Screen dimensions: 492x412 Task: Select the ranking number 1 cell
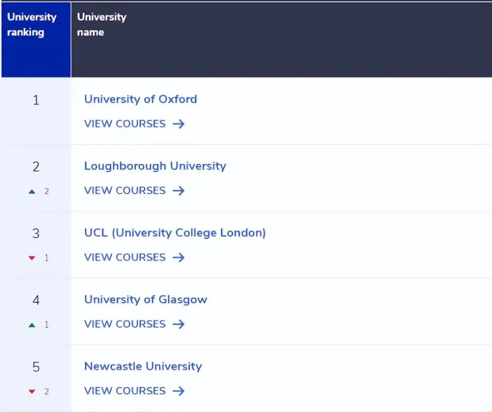(x=36, y=100)
